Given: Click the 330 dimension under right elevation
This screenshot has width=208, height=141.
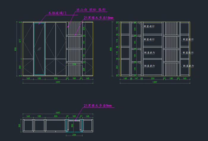Looking at the screenshot, I should [153, 79].
